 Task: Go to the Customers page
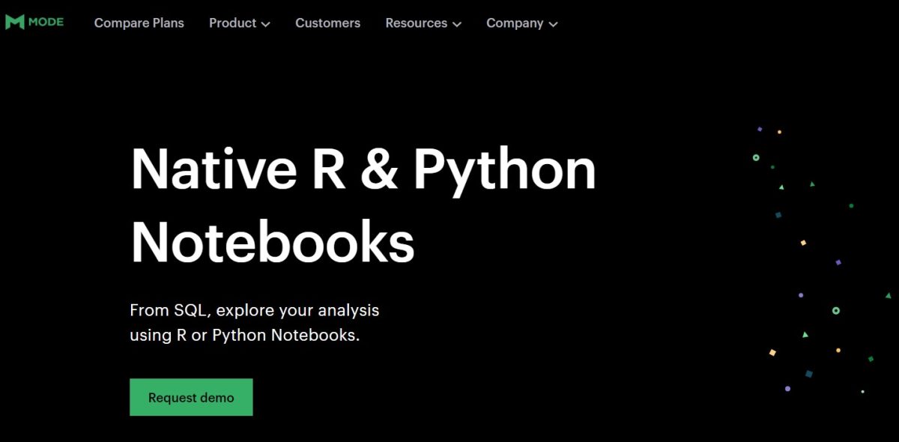pos(327,23)
